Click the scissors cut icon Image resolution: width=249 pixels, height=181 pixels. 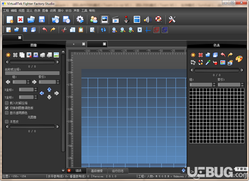pos(64,30)
